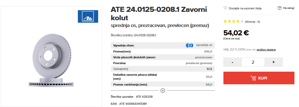Viewport: 299px width, 107px height.
Task: Decrease quantity with minus button
Action: 233,62
